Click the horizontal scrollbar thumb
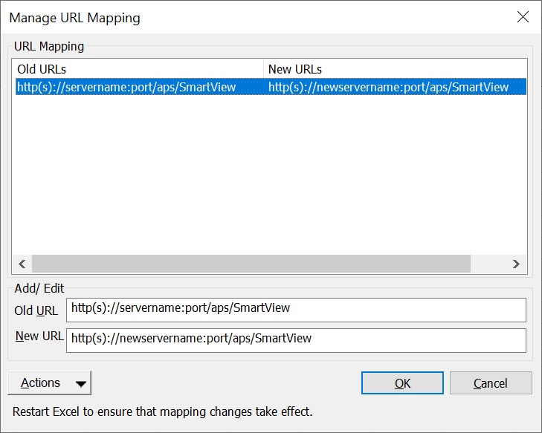This screenshot has height=433, width=542. pos(251,264)
